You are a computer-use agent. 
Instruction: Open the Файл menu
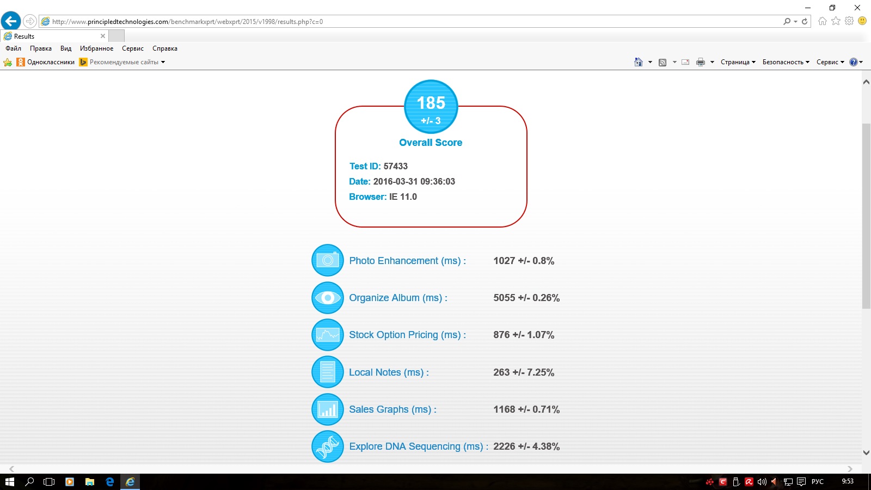click(x=14, y=48)
